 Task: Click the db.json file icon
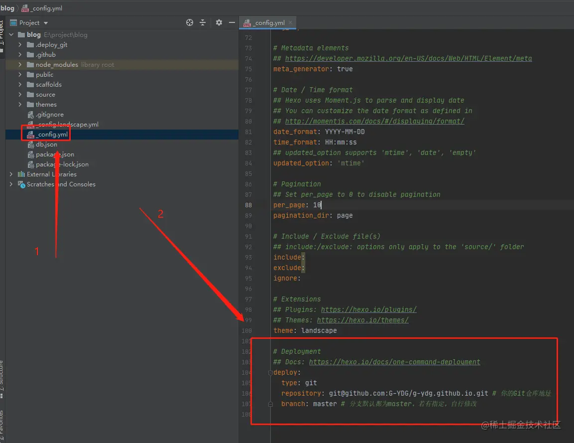point(31,145)
